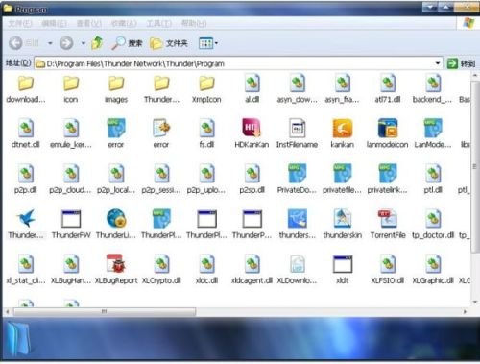Click the horizontal scrollbar thumb

tap(104, 311)
